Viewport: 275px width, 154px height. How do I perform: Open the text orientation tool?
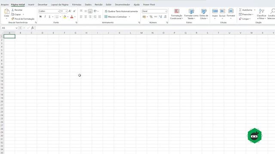click(95, 11)
